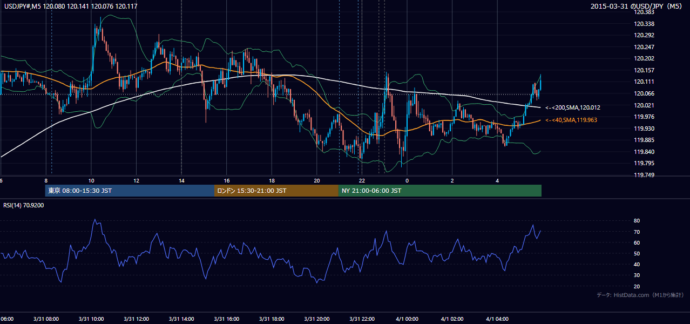Image resolution: width=690 pixels, height=324 pixels.
Task: Click the '4/1 02:00' bottom time label
Action: (452, 319)
